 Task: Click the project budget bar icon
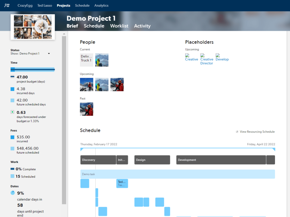tap(12, 77)
